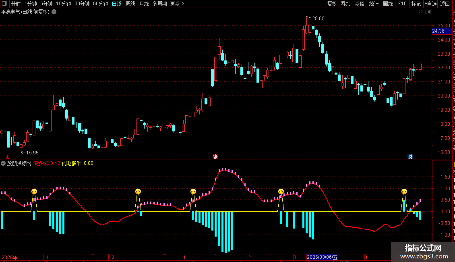Toggle the right side panel icon
This screenshot has width=455, height=262.
coord(428,12)
